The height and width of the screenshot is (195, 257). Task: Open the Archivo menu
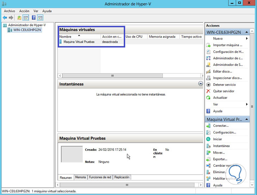(x=10, y=11)
